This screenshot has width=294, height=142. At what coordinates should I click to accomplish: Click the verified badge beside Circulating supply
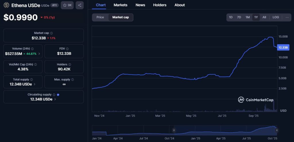(x=58, y=94)
